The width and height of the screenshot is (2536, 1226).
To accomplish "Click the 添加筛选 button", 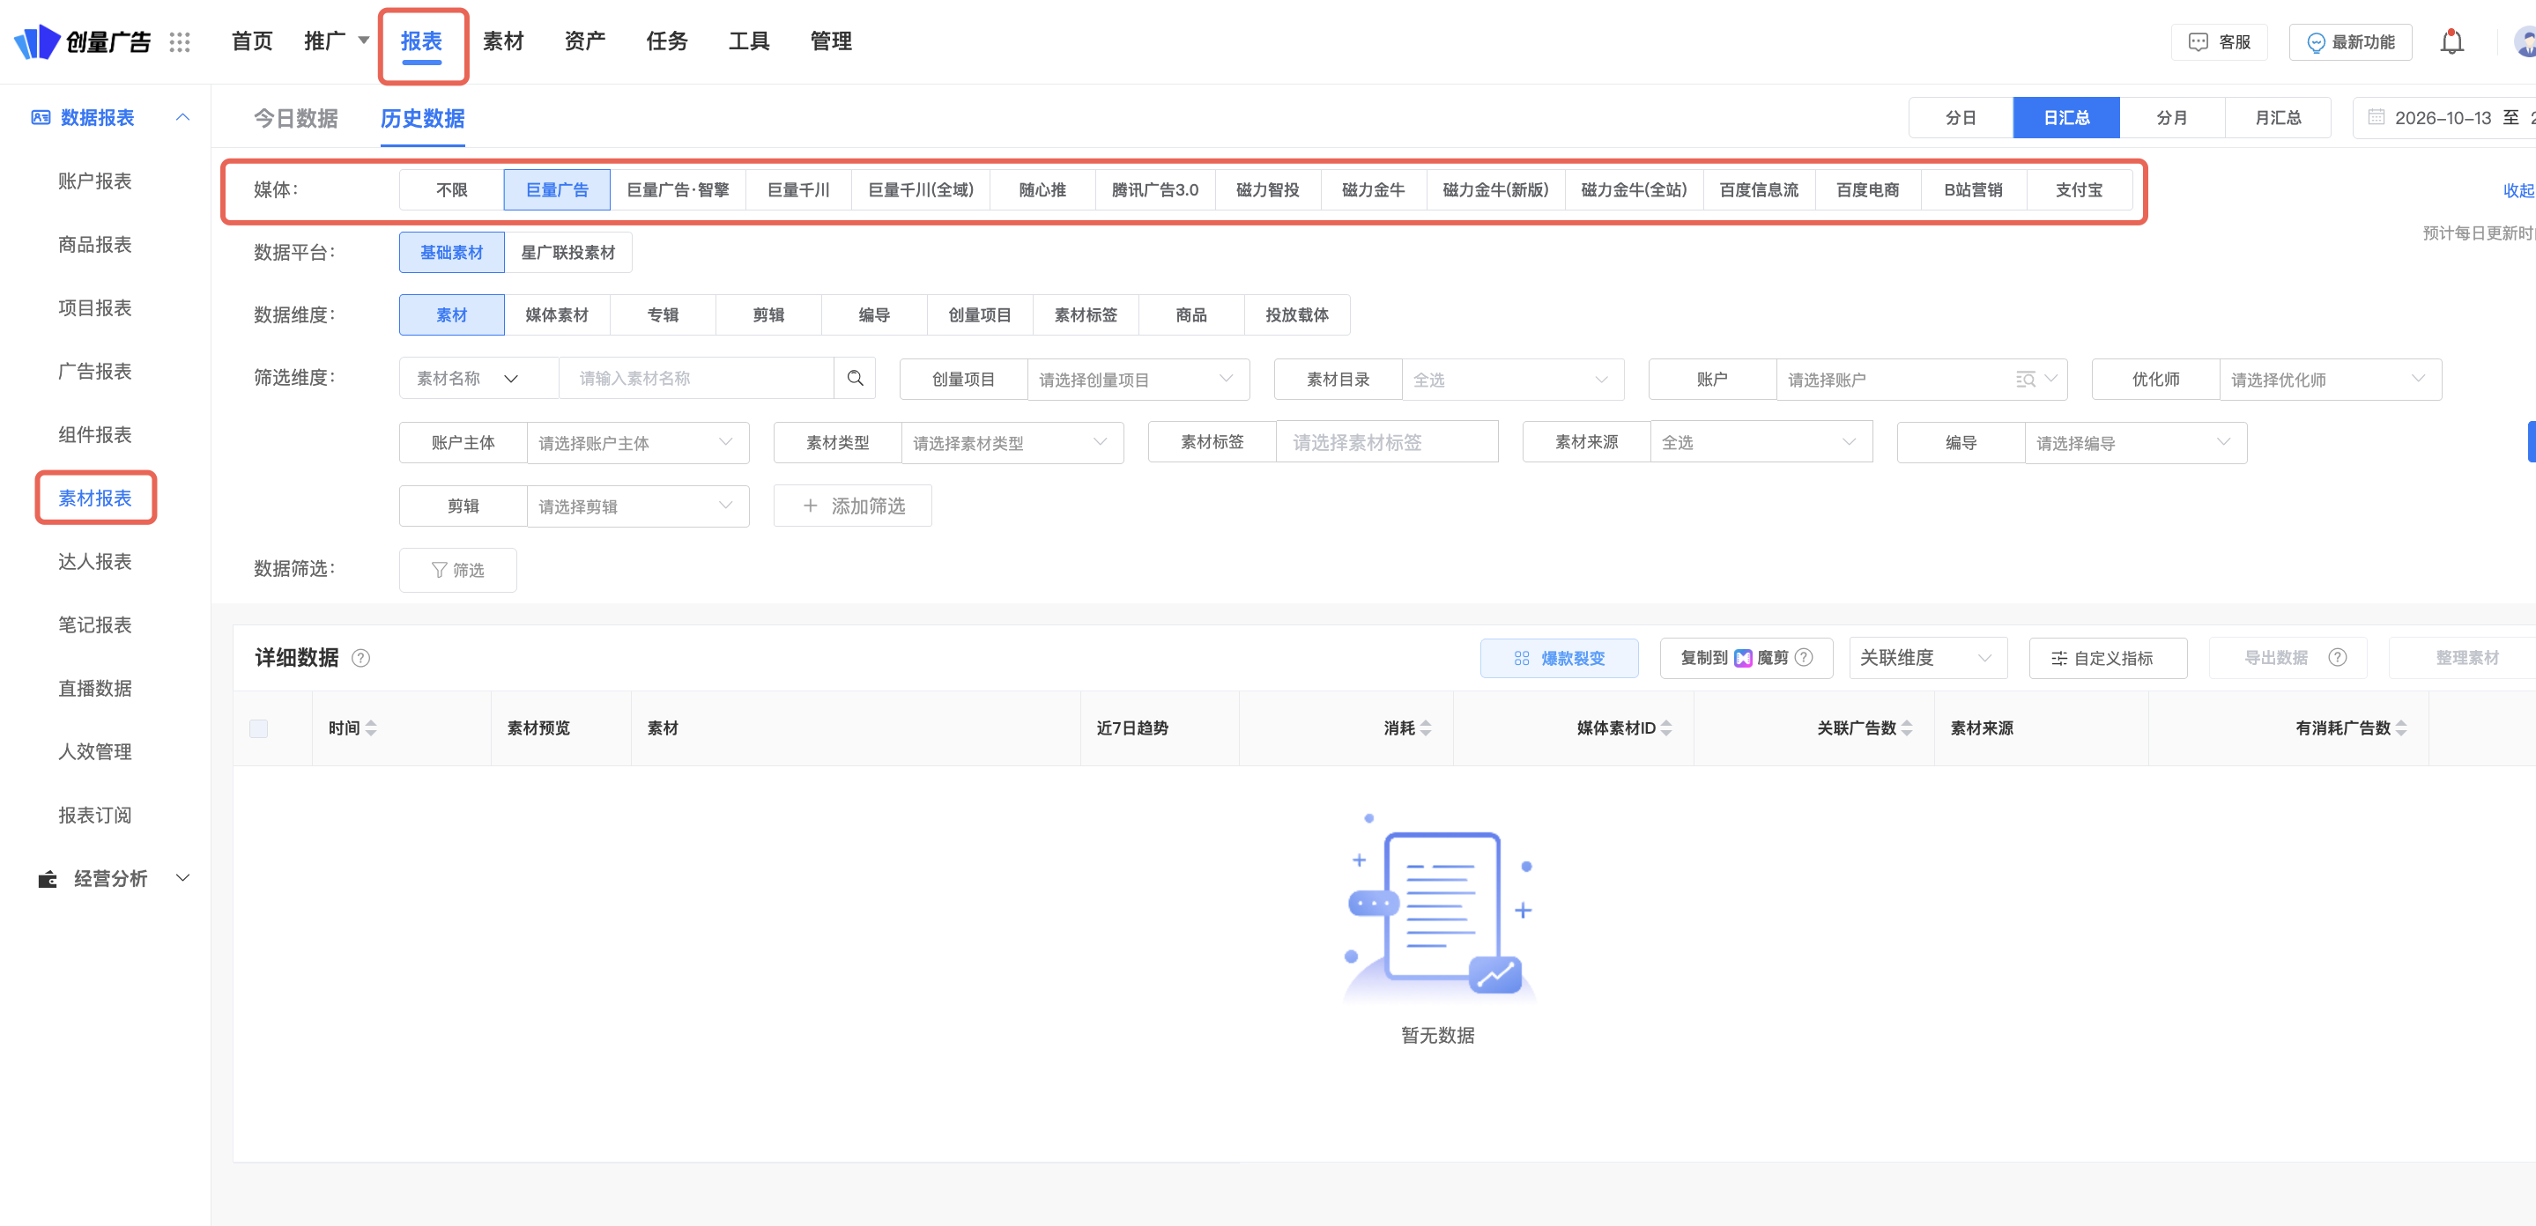I will 853,506.
